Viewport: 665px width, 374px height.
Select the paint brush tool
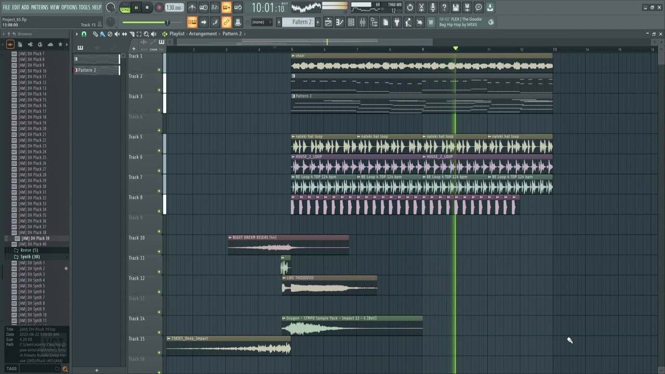(x=102, y=34)
